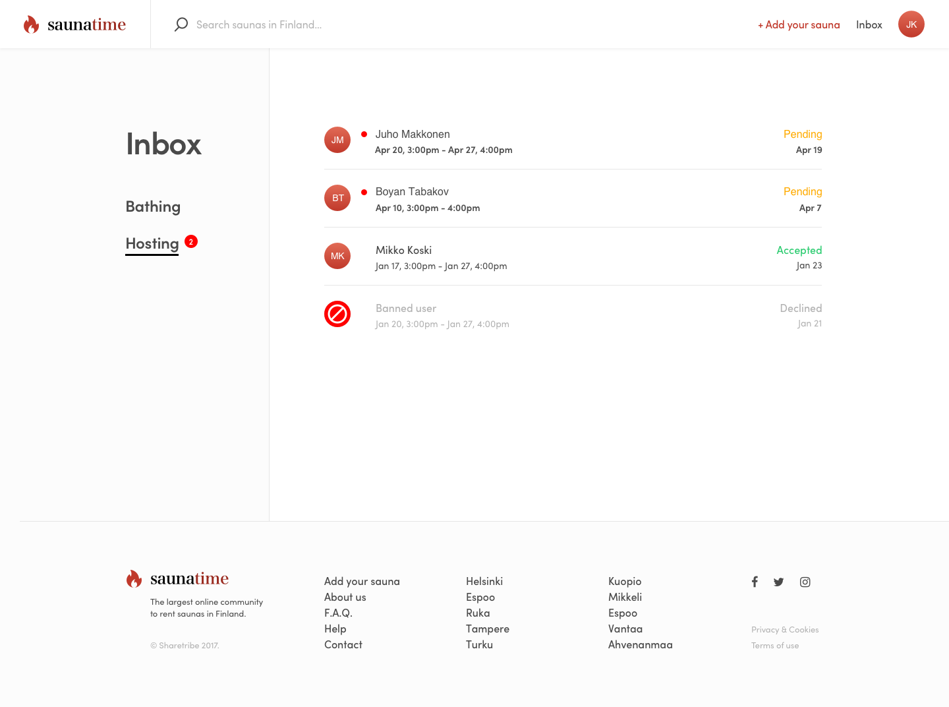Click the + Add your sauna link
This screenshot has height=707, width=949.
tap(799, 24)
